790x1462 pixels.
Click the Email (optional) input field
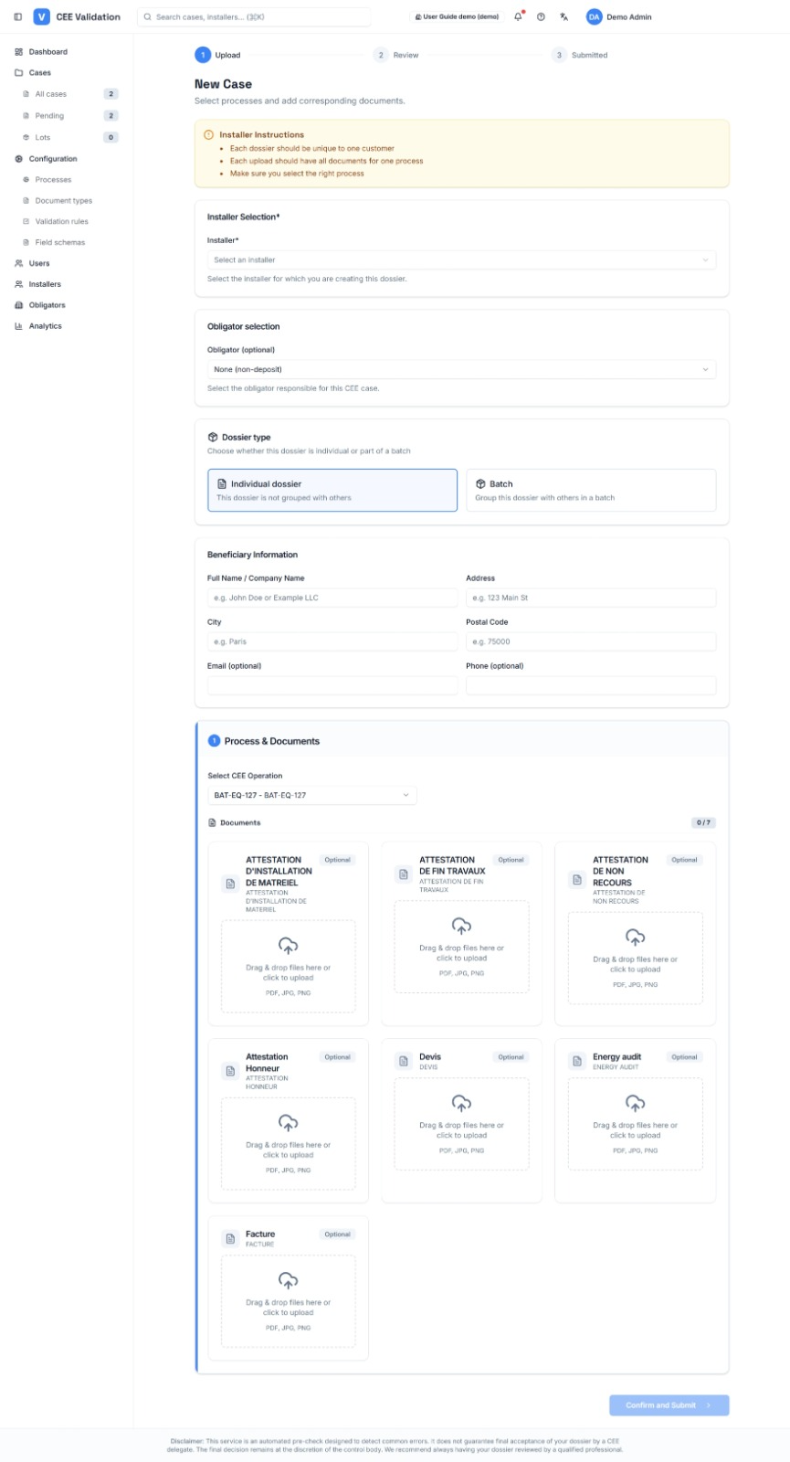[332, 685]
